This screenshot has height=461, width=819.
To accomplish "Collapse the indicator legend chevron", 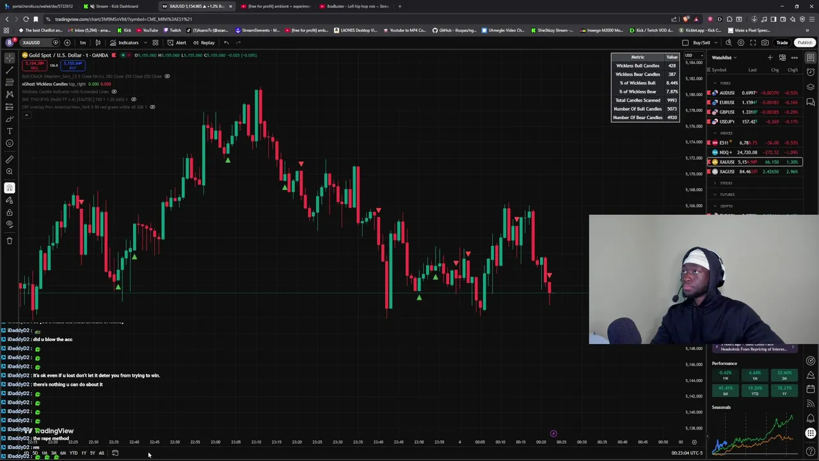I will tap(26, 115).
